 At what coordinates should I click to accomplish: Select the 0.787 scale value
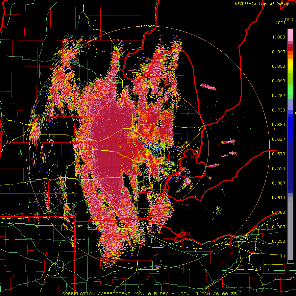click(x=279, y=95)
